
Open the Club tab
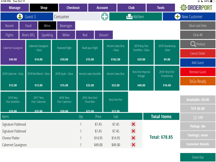(x=132, y=8)
